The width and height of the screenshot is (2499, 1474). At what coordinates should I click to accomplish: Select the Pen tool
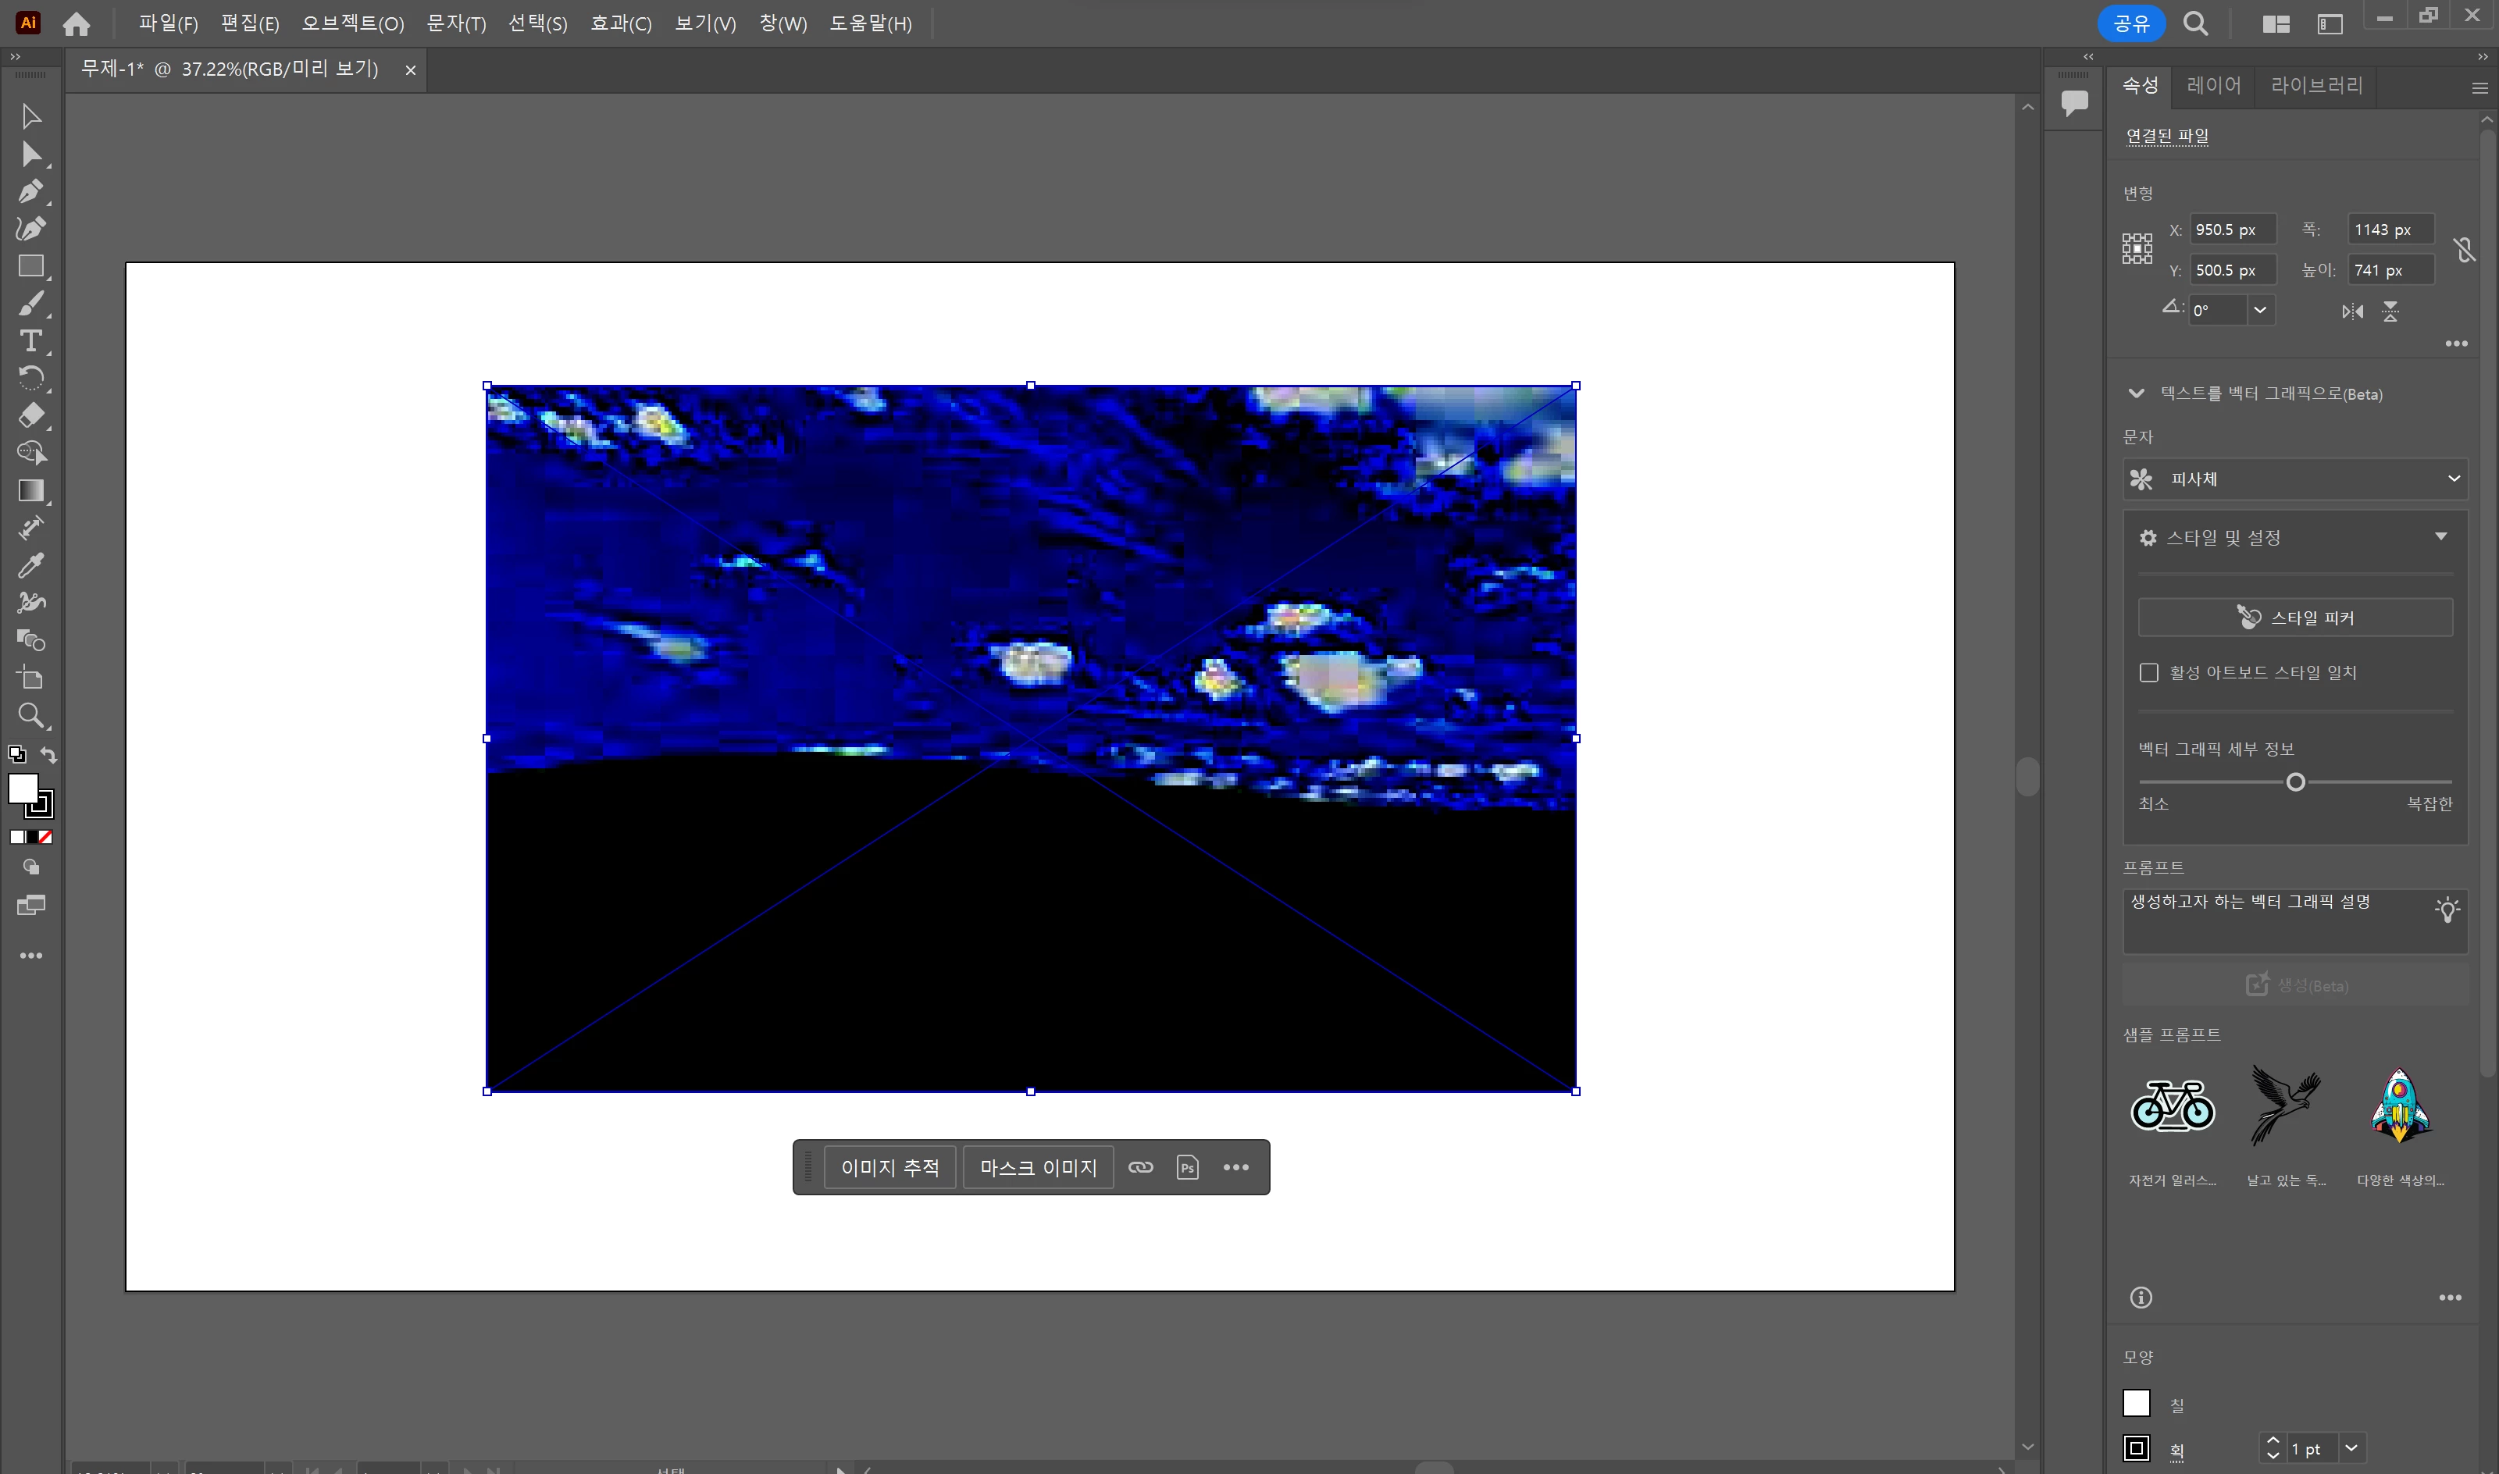click(x=30, y=192)
